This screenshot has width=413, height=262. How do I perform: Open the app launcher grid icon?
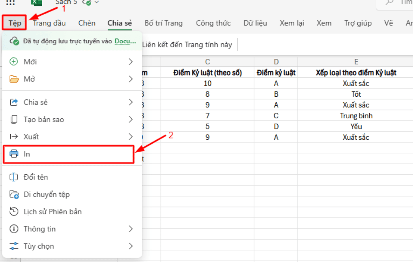tap(10, 2)
